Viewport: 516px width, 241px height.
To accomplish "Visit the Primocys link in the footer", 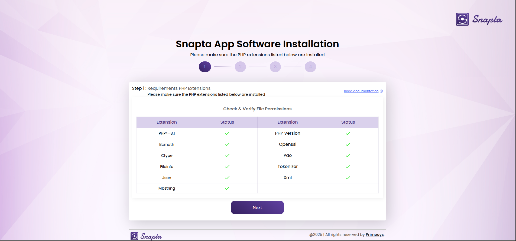I will 375,235.
